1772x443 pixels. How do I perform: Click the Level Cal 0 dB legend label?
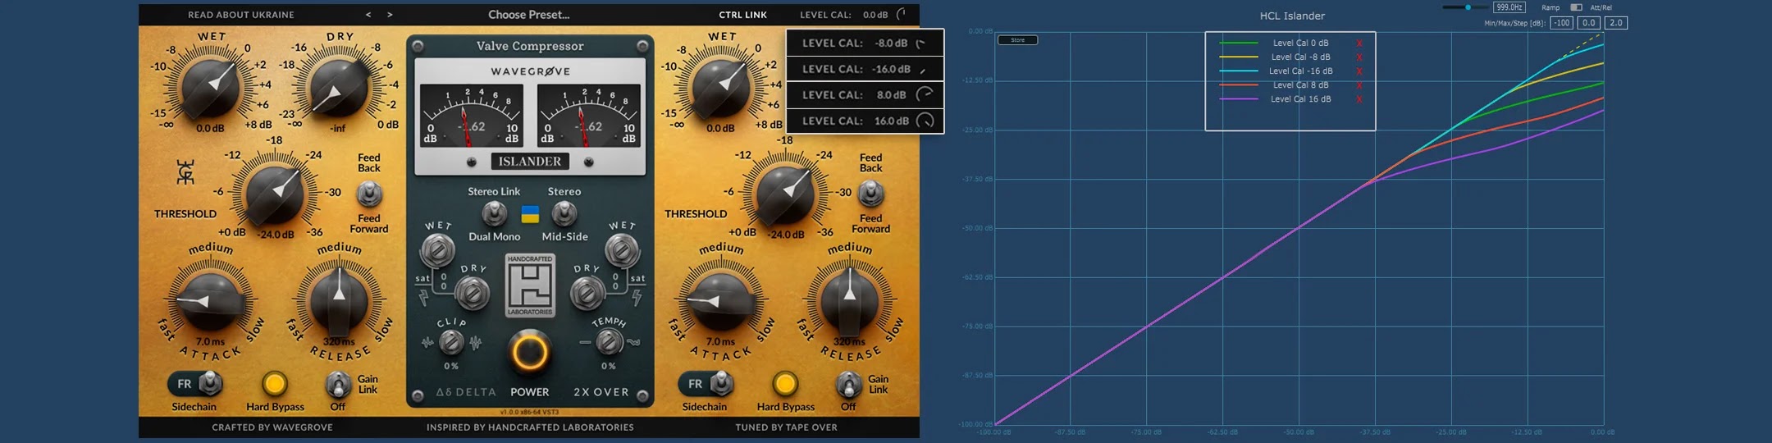point(1300,43)
